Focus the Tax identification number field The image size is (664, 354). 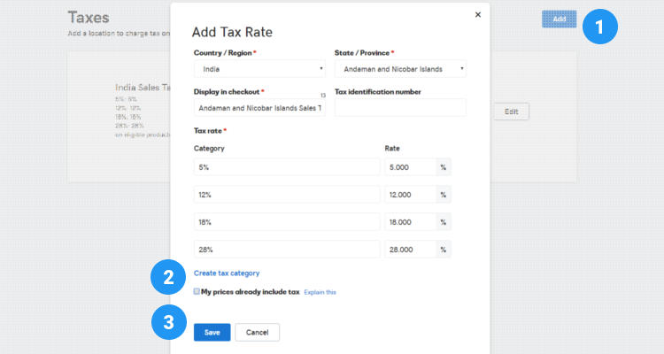pos(400,108)
